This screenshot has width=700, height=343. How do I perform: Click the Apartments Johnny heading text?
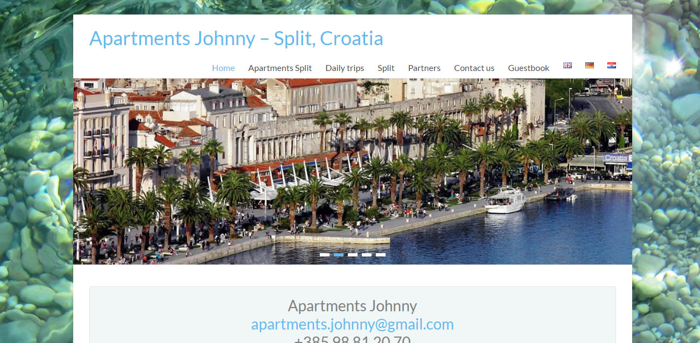[x=352, y=306]
